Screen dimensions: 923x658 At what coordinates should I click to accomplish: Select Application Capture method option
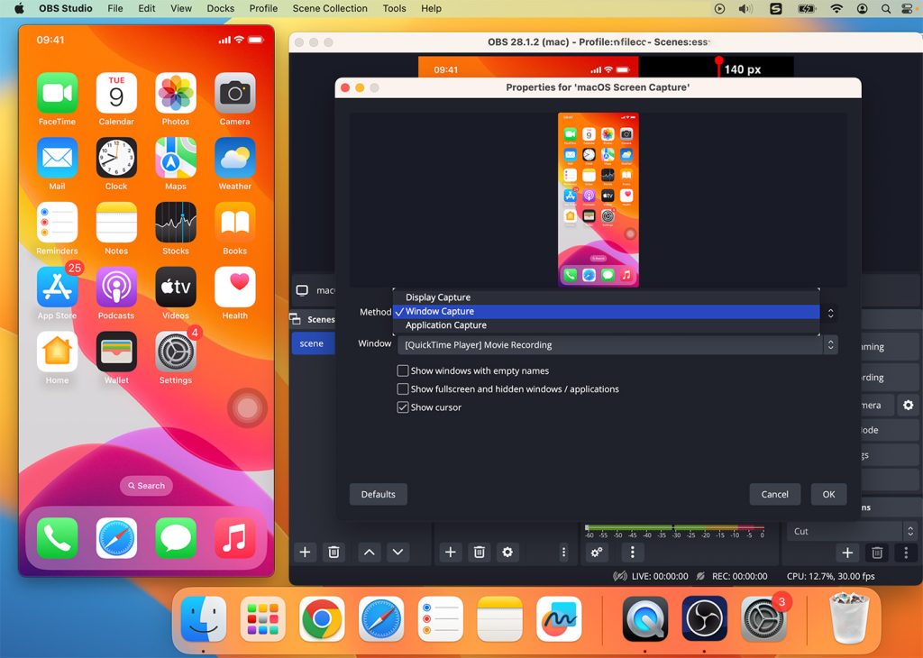446,325
